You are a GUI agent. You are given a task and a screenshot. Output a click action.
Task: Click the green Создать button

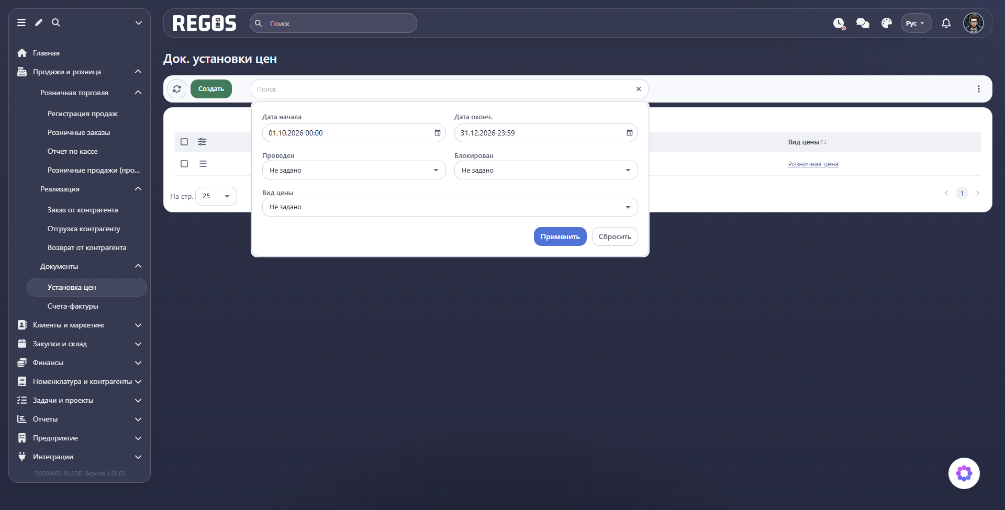(211, 89)
